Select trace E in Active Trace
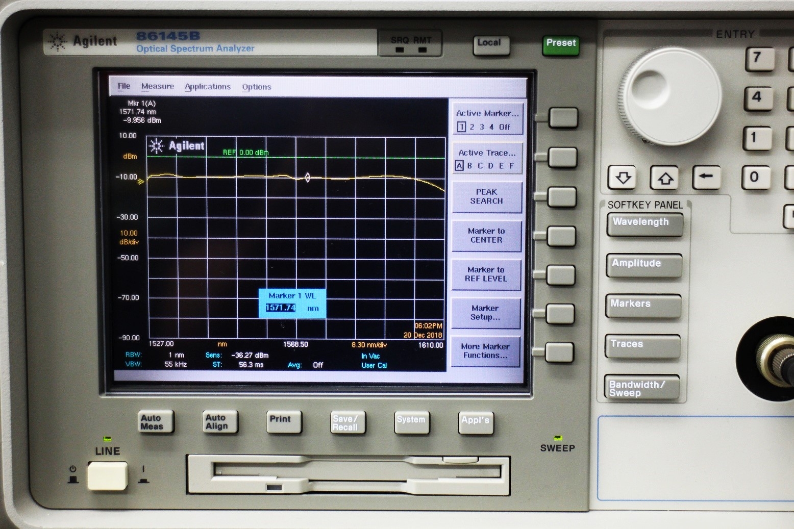Screen dimensions: 794x529 [x=501, y=166]
